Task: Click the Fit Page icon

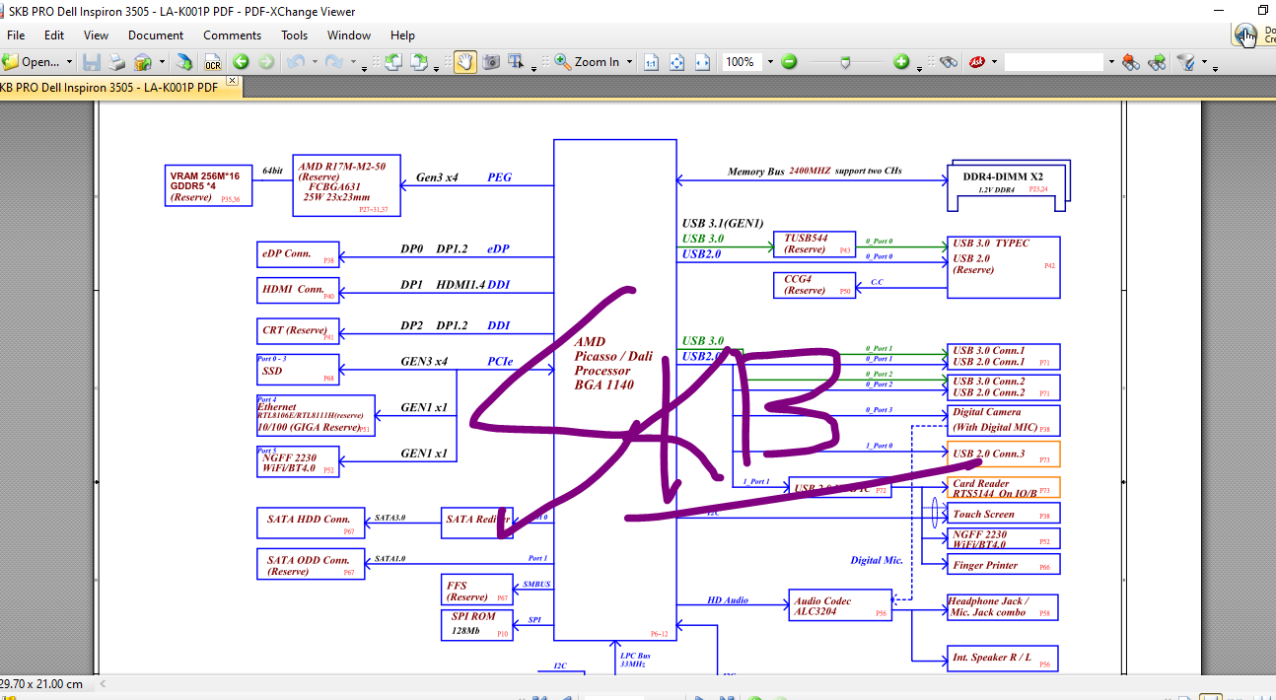Action: pyautogui.click(x=676, y=62)
